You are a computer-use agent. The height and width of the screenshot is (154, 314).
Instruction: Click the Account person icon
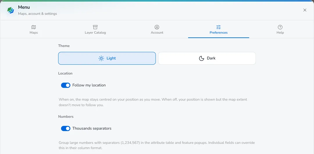[x=157, y=27]
